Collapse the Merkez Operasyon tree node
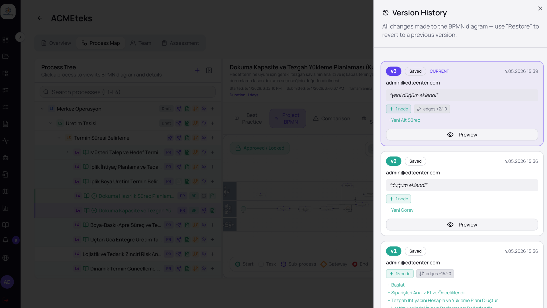The width and height of the screenshot is (547, 308). [42, 109]
